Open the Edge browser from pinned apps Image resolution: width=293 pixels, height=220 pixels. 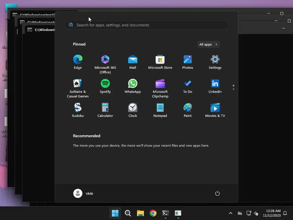78,62
